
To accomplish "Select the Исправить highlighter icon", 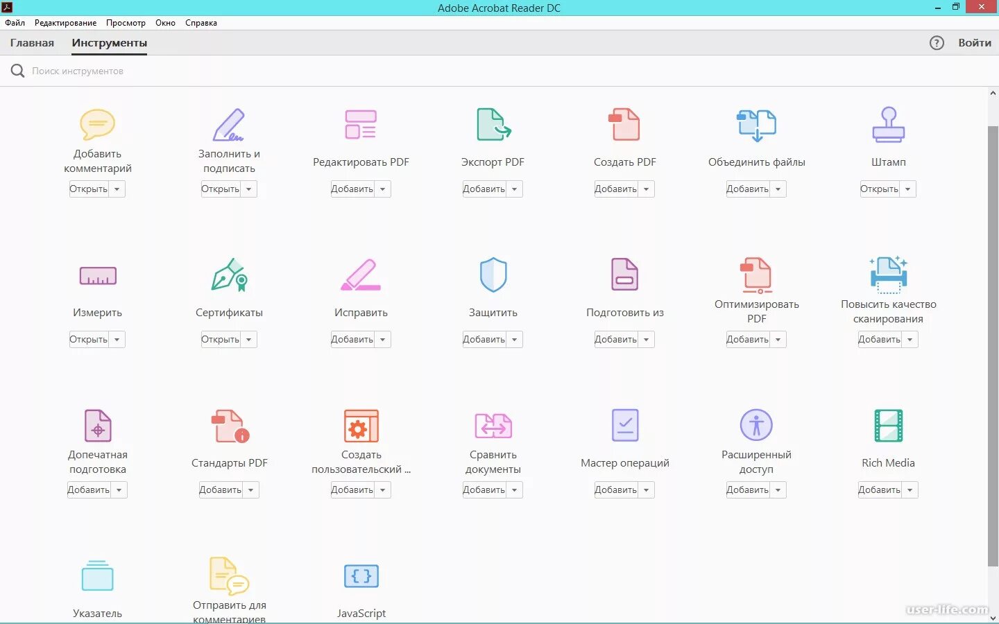I will click(x=361, y=275).
